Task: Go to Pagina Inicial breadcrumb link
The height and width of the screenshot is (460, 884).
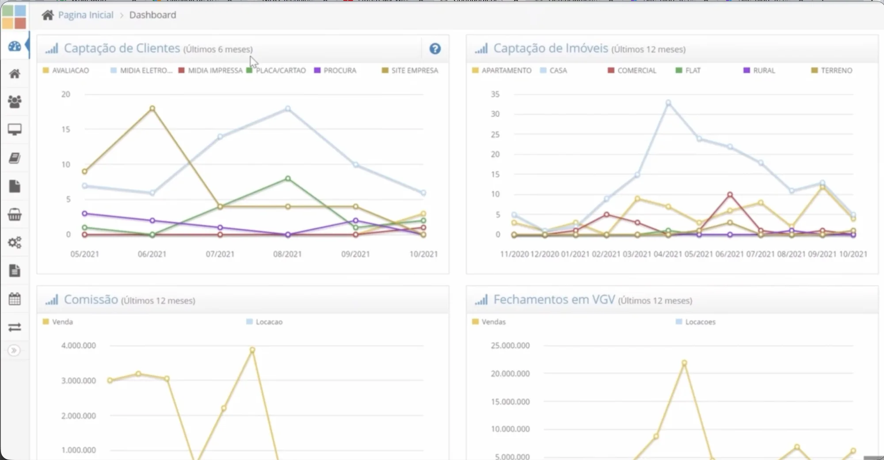Action: [x=86, y=15]
